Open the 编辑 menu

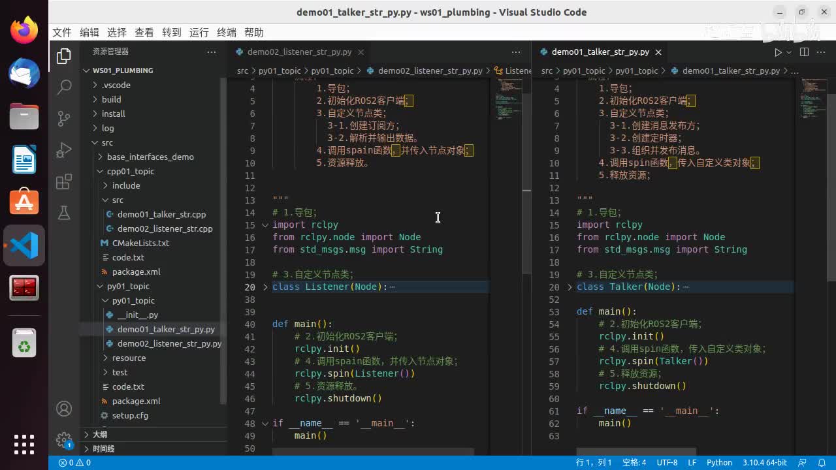pyautogui.click(x=89, y=33)
